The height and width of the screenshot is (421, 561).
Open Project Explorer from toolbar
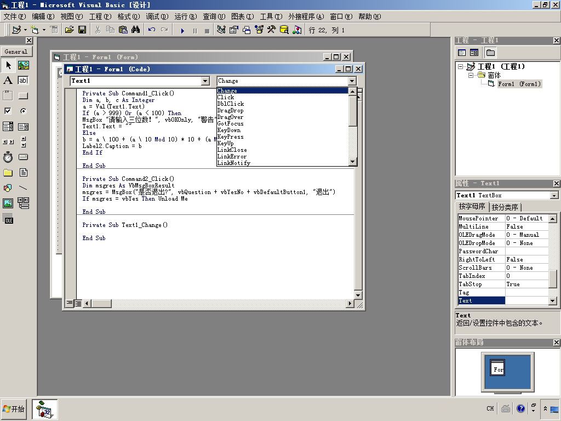pos(221,30)
